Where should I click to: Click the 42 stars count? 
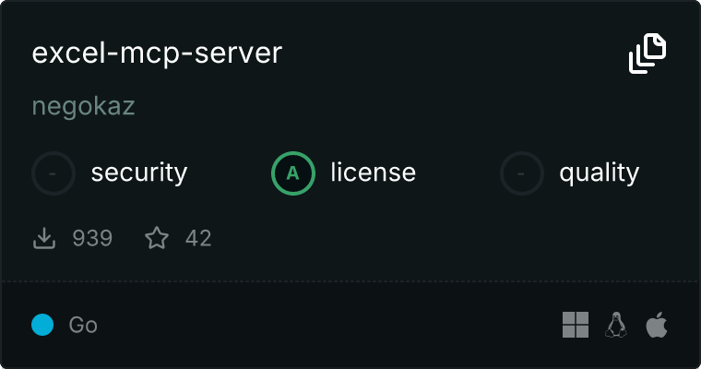coord(198,239)
